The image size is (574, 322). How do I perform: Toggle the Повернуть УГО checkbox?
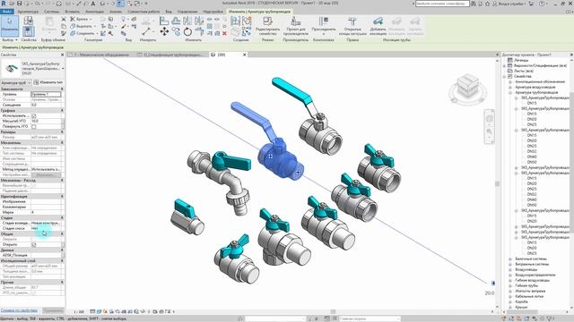[x=34, y=126]
